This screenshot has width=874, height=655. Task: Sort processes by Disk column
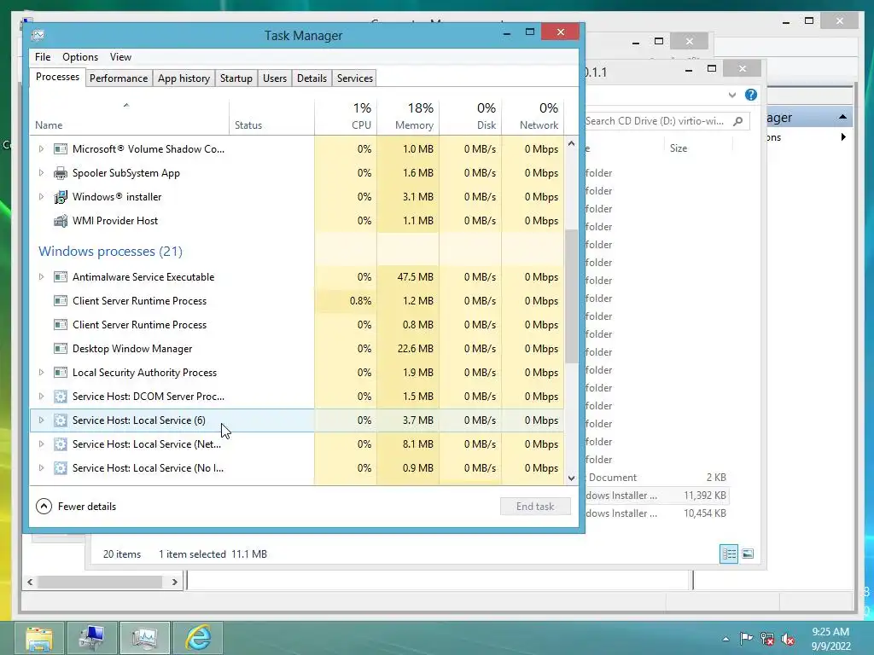(x=471, y=116)
